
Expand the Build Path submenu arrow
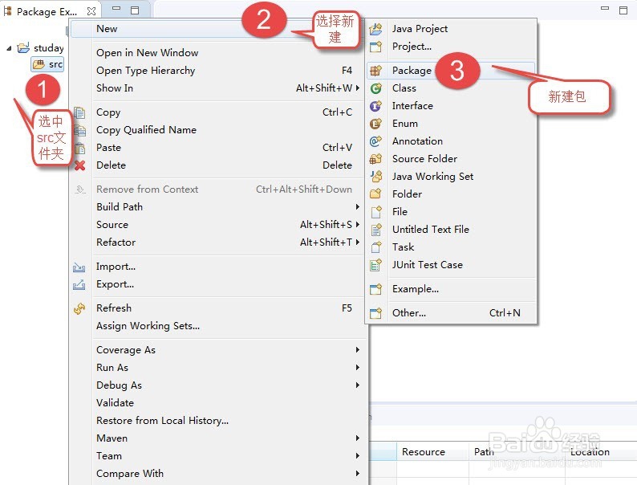click(358, 207)
